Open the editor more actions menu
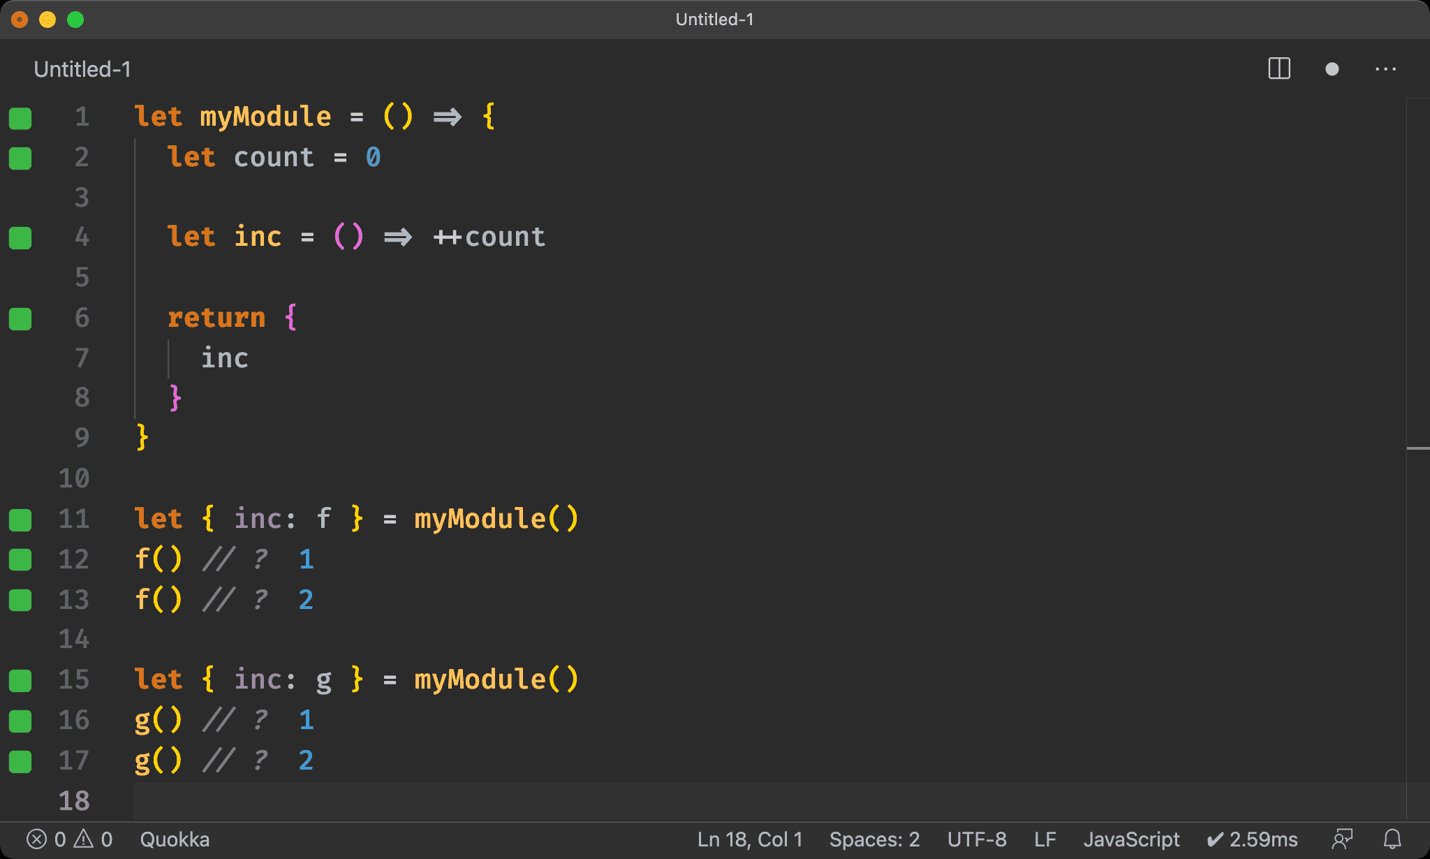The image size is (1430, 859). coord(1385,68)
